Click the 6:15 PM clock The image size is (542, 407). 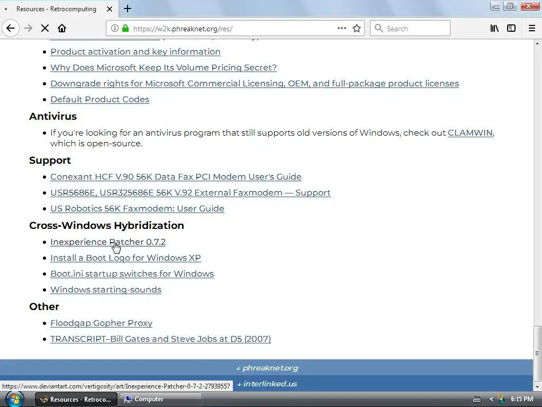522,399
